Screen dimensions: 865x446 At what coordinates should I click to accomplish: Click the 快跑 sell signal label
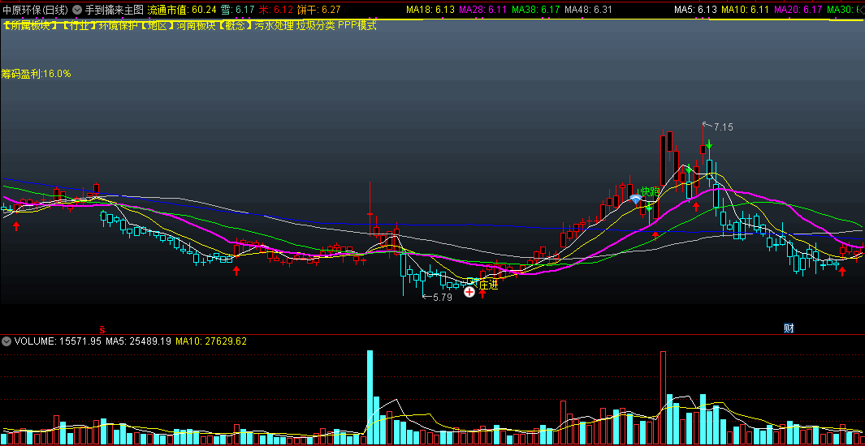(650, 191)
